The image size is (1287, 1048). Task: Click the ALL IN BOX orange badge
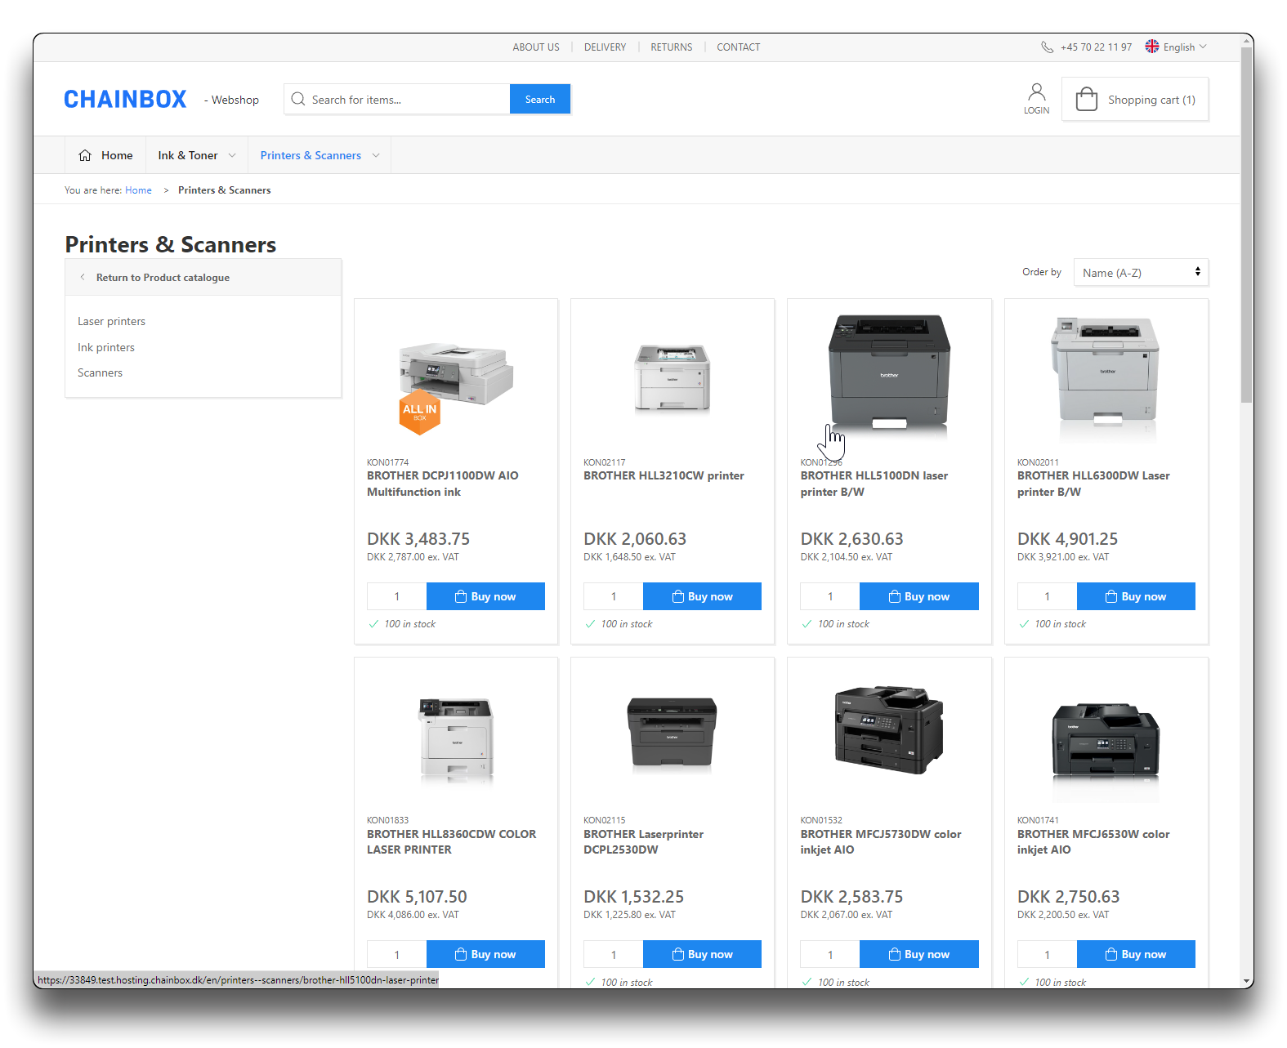[x=419, y=412]
